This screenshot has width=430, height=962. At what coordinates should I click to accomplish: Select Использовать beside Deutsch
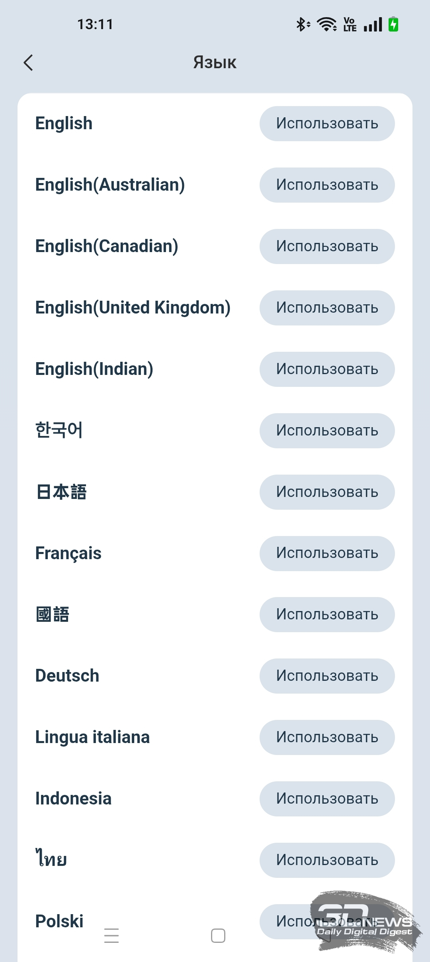327,676
